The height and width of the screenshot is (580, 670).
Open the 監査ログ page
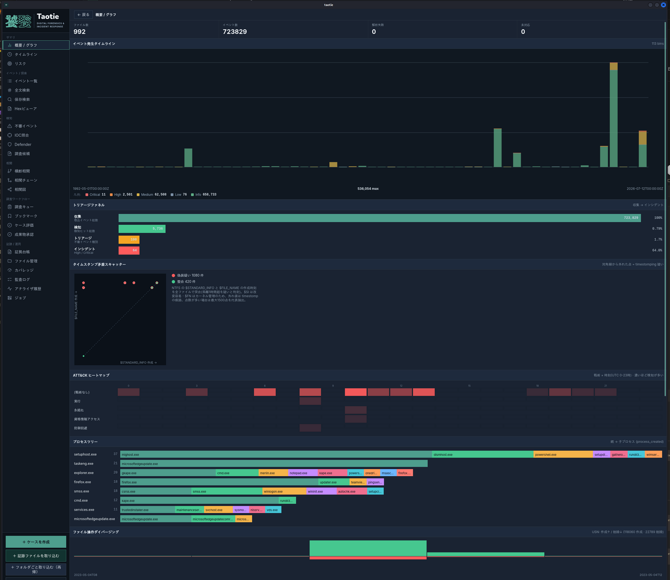point(36,279)
